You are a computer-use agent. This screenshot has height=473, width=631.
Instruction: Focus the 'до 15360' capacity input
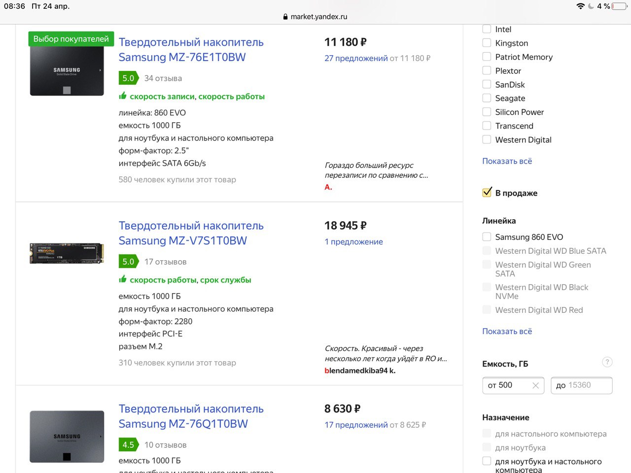click(582, 385)
